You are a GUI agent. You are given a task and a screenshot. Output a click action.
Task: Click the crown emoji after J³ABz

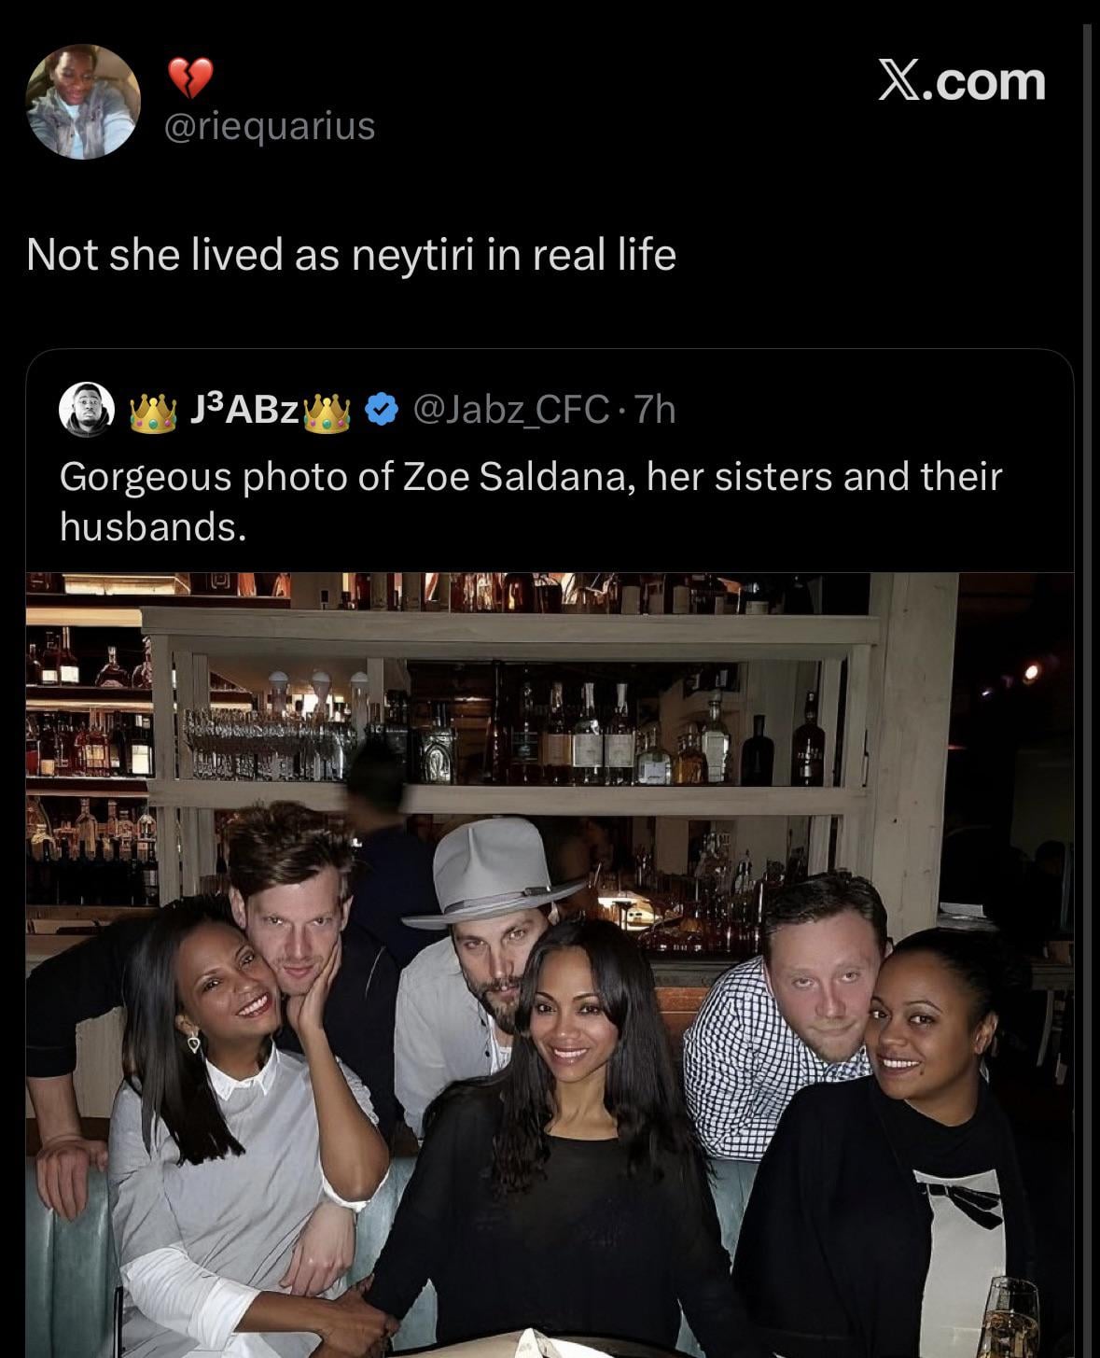[327, 412]
